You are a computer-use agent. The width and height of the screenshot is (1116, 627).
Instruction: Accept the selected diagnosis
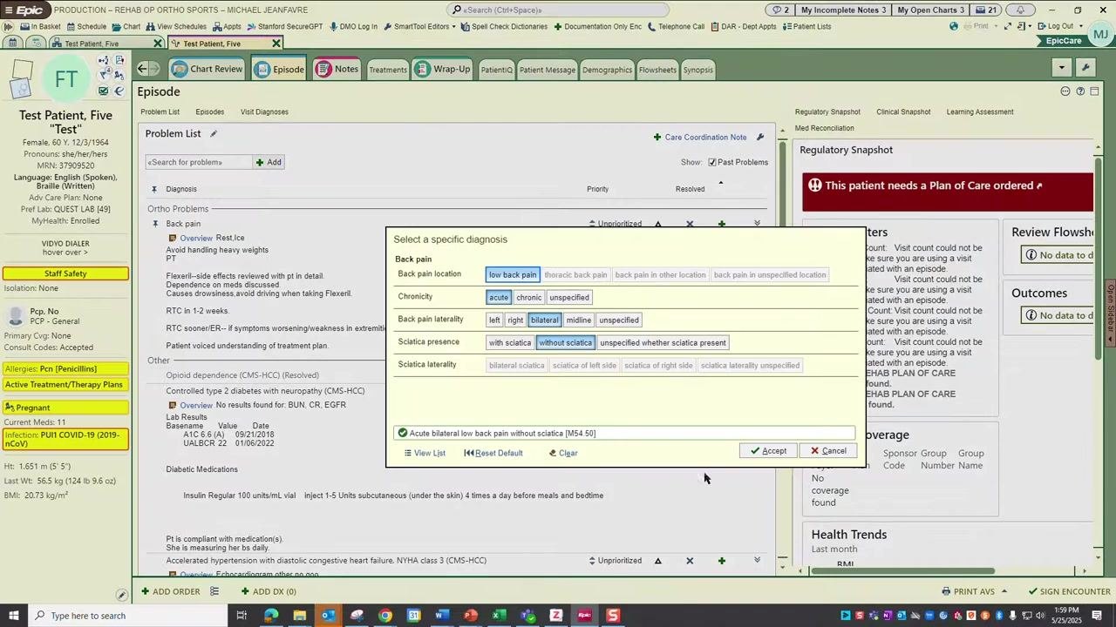pyautogui.click(x=767, y=451)
